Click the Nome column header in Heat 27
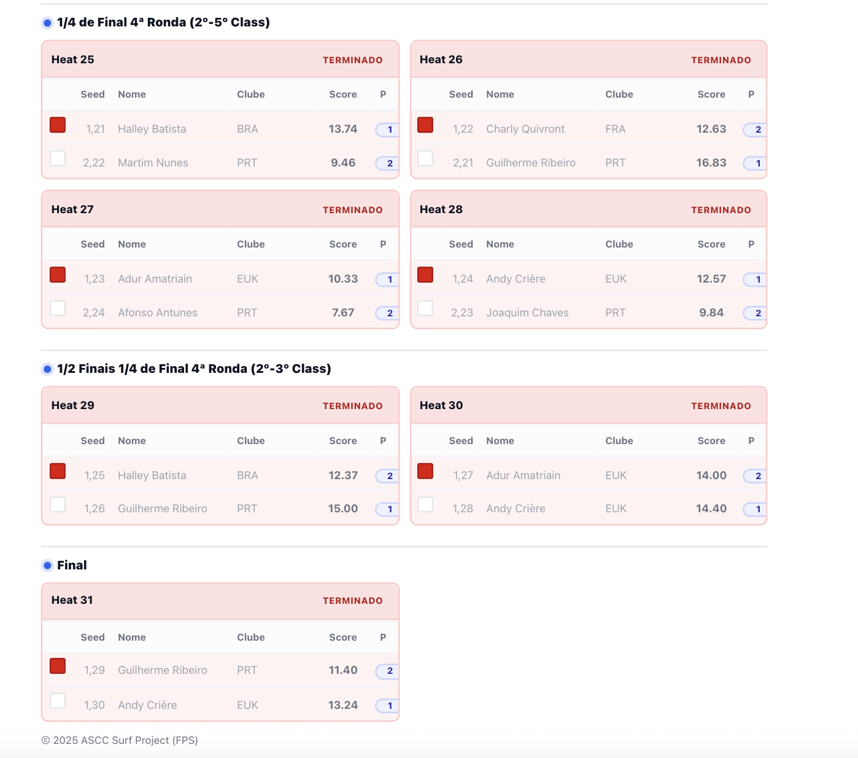Screen dimensions: 858x758 tap(132, 244)
